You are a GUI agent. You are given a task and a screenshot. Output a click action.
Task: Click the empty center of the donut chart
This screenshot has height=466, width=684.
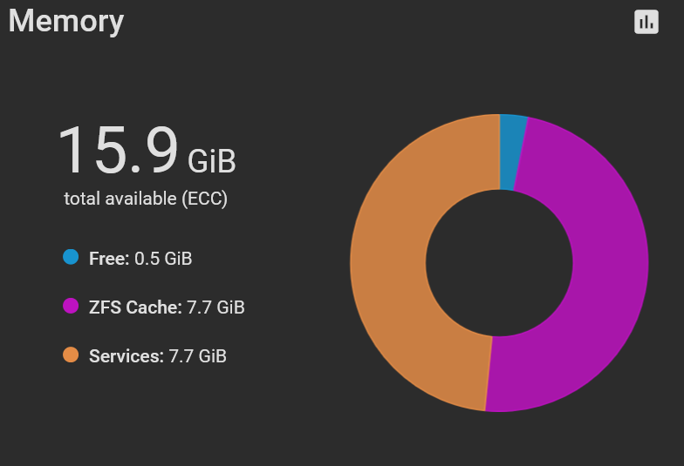pos(499,263)
